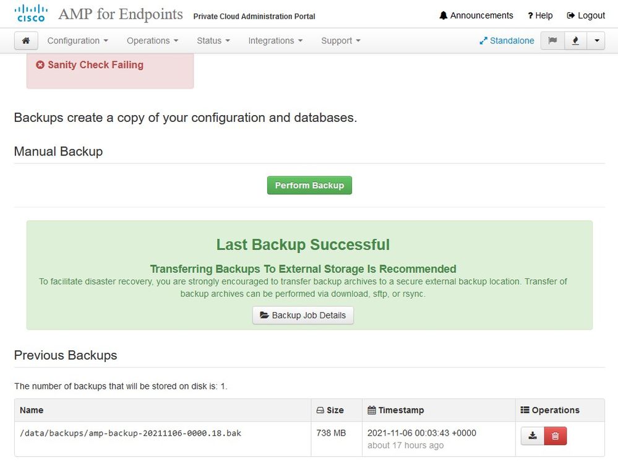Click the Perform Backup button
The height and width of the screenshot is (471, 618).
point(309,185)
